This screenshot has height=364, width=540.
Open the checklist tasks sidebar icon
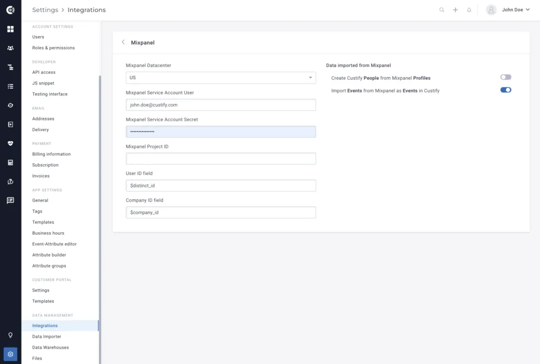[x=11, y=87]
